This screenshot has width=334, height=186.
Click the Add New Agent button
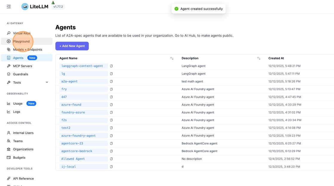[x=72, y=46]
